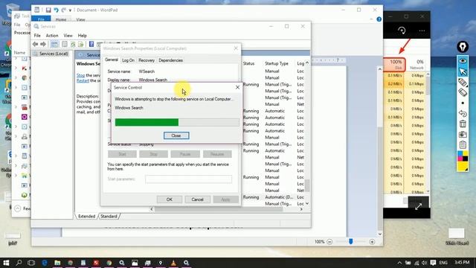Click the Status column header in Services
The width and height of the screenshot is (476, 268).
248,63
